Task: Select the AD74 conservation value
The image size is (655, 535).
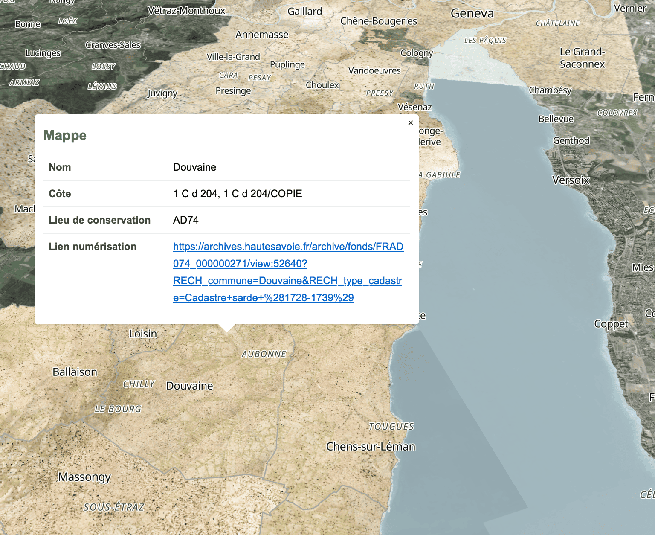Action: pos(186,220)
